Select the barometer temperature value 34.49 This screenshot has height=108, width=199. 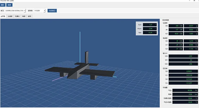point(185,102)
